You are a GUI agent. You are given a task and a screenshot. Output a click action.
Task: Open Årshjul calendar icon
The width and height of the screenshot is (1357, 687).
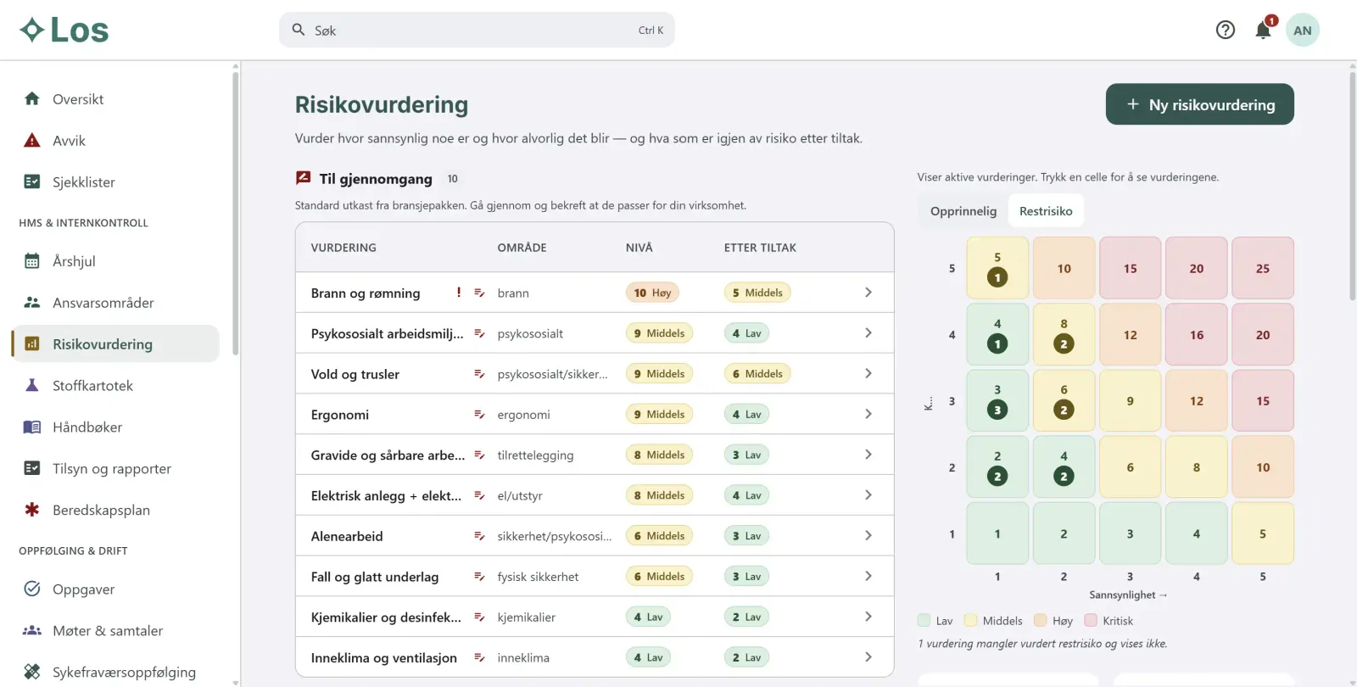32,261
